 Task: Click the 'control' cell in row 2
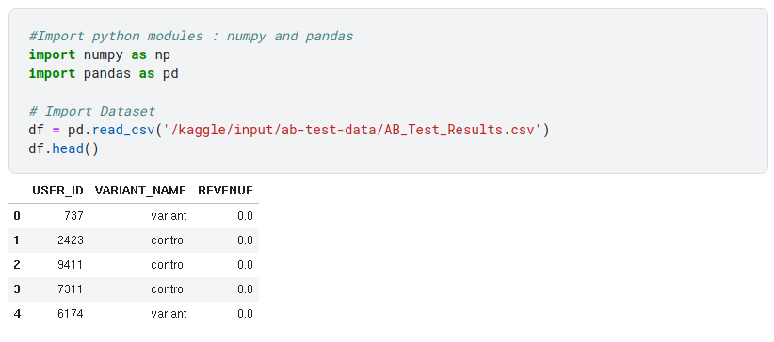169,265
